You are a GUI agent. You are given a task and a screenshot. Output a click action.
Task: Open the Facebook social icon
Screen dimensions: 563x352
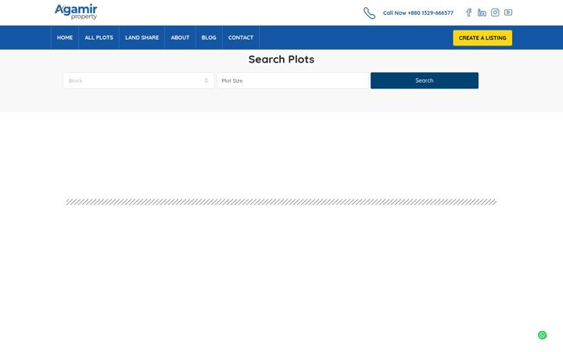468,13
